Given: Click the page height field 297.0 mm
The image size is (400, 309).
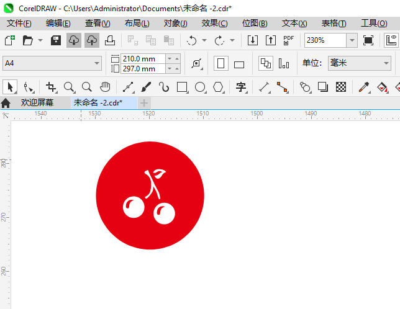Looking at the screenshot, I should [x=143, y=68].
